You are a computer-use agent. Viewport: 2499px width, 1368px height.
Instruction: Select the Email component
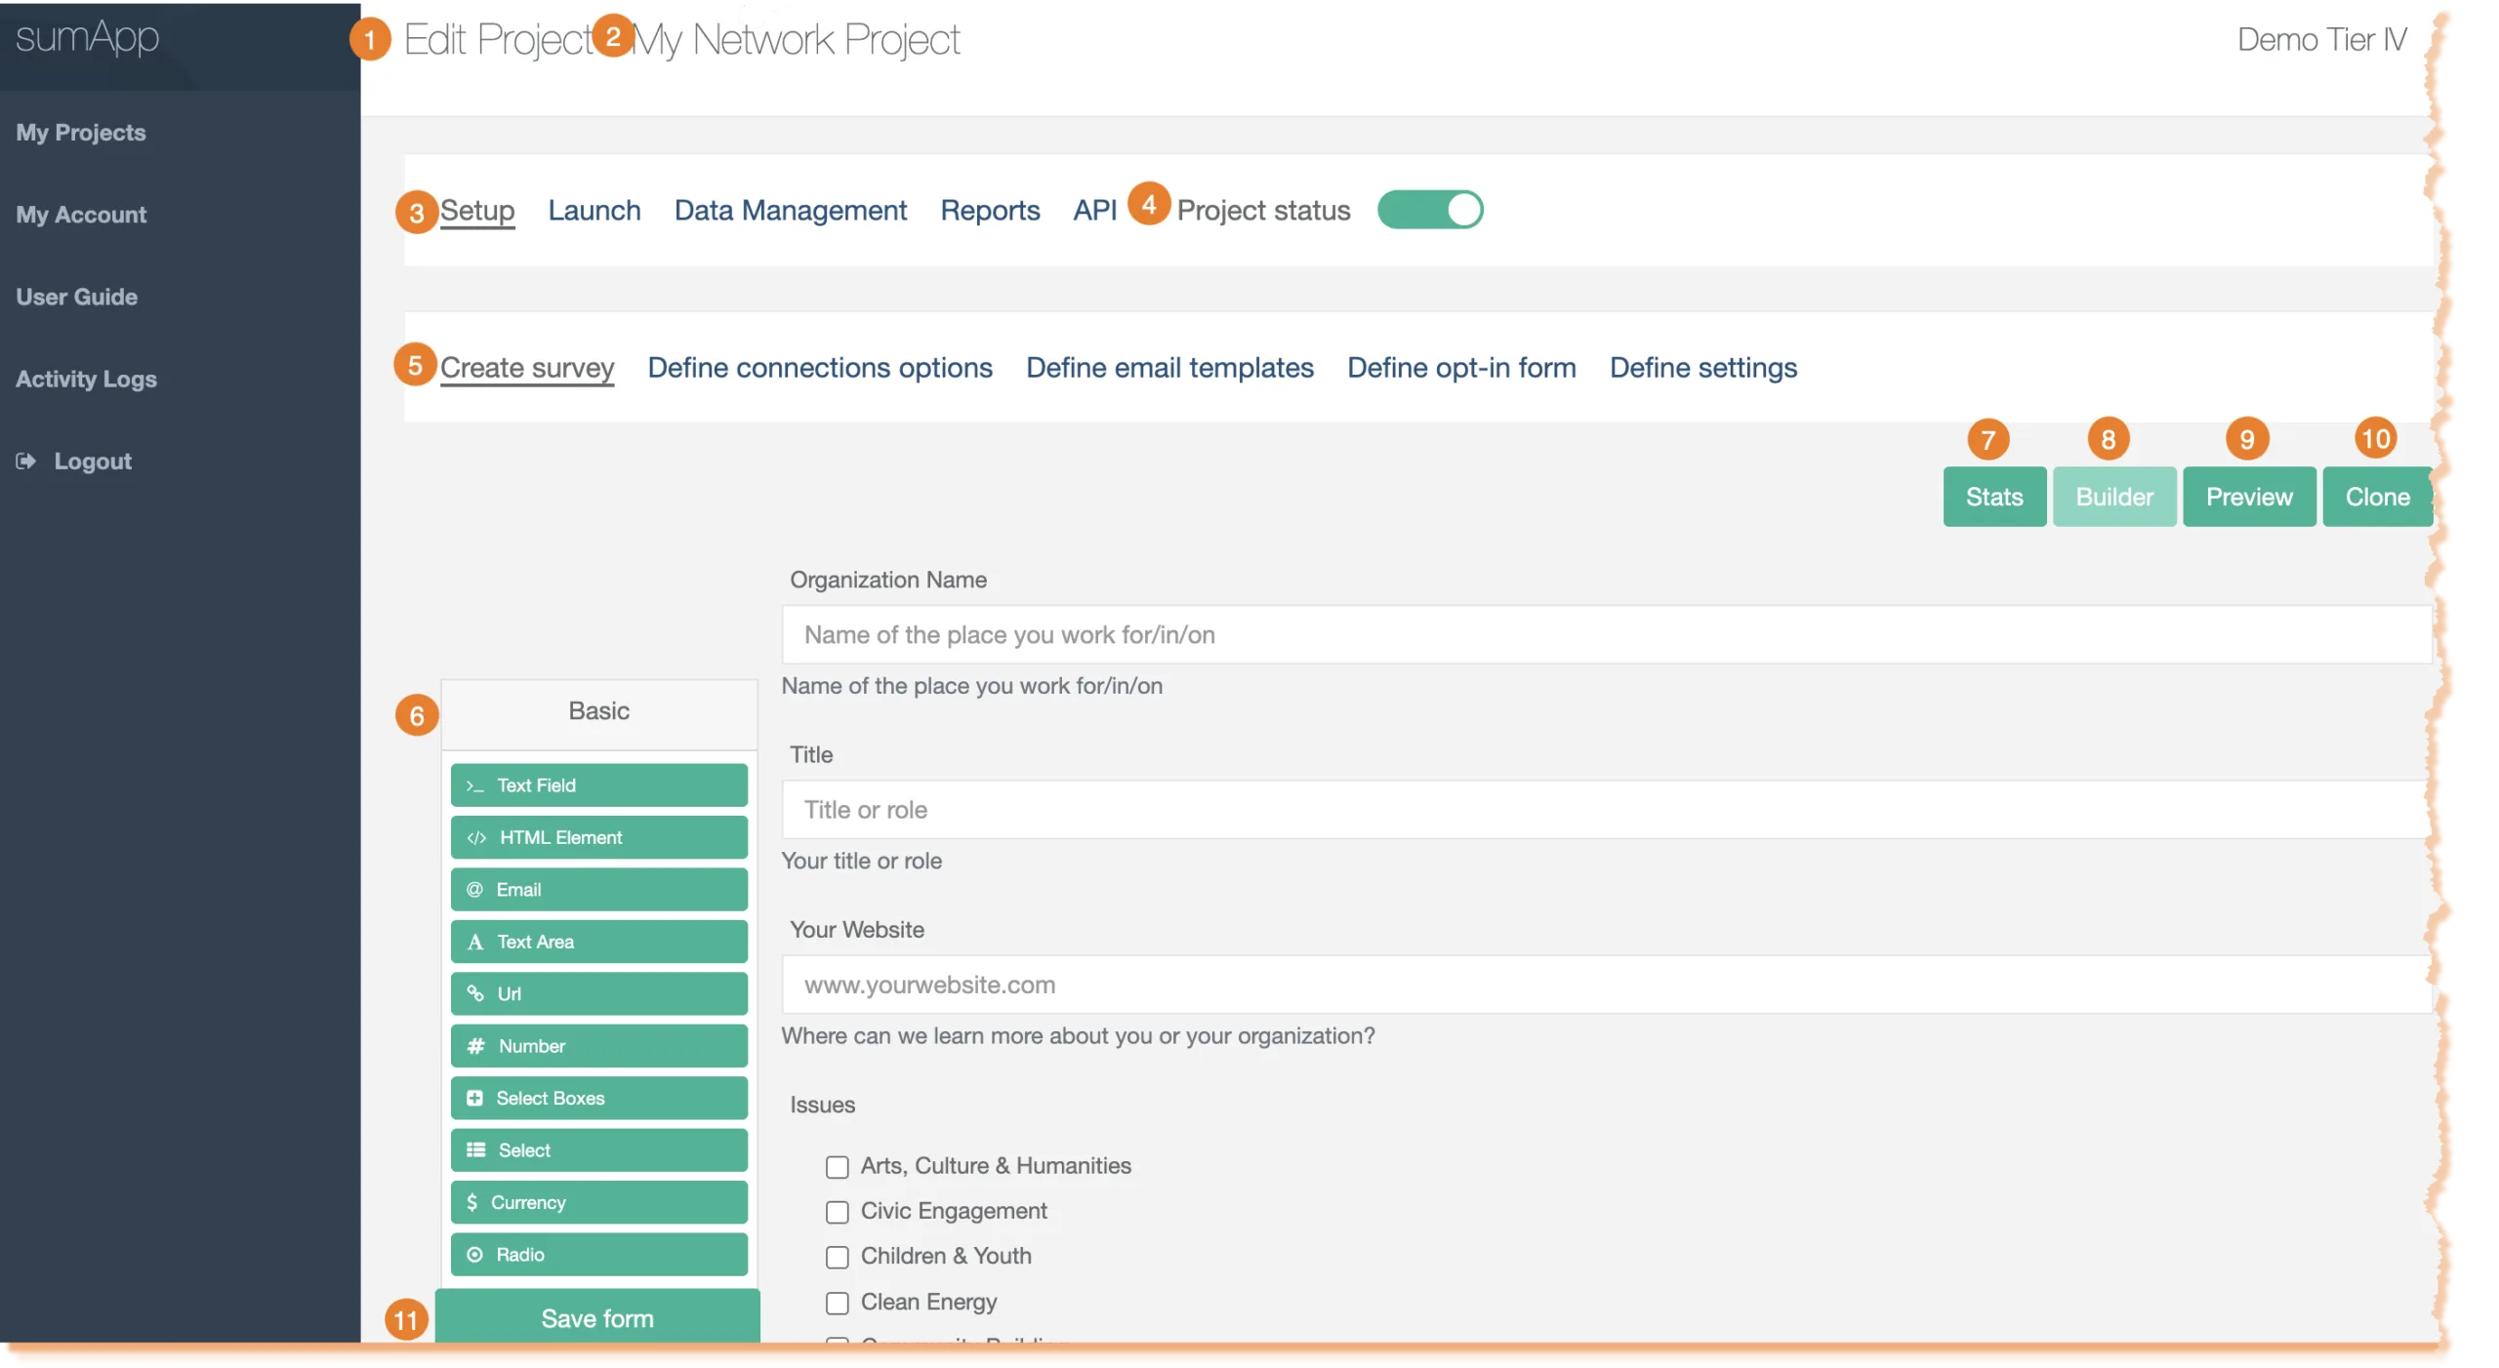(599, 890)
